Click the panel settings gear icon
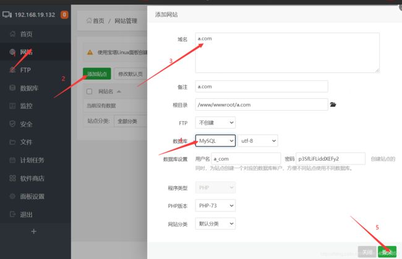This screenshot has height=259, width=402. pyautogui.click(x=12, y=196)
